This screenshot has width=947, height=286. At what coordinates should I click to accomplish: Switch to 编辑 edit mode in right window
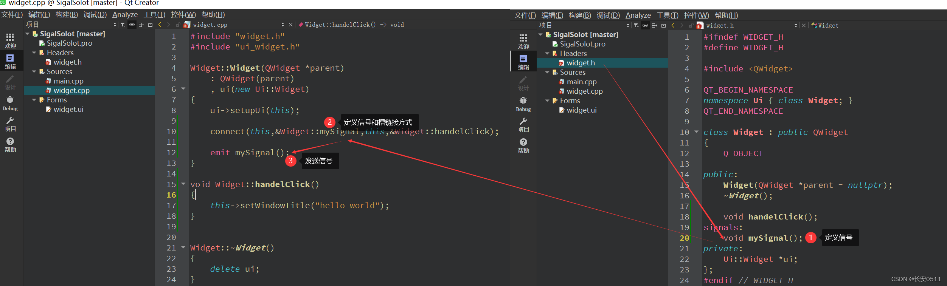(523, 62)
